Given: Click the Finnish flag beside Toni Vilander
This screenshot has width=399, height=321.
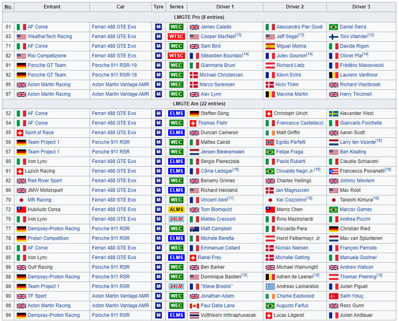Looking at the screenshot, I should (333, 37).
